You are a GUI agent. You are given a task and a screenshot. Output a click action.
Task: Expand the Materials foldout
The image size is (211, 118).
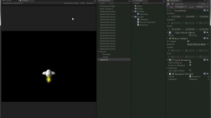pyautogui.click(x=167, y=68)
